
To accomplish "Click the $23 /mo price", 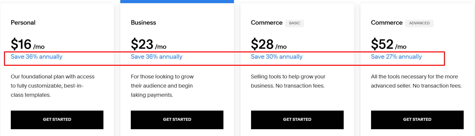I will [148, 44].
